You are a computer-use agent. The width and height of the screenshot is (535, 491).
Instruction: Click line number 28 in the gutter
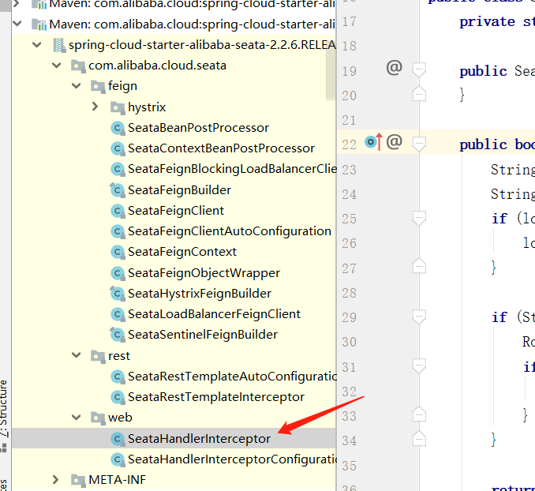click(x=349, y=293)
